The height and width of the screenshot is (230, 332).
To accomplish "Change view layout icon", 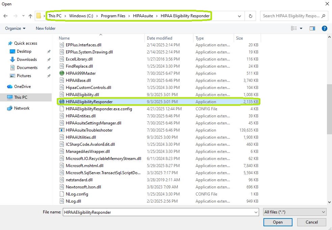I will (x=294, y=28).
